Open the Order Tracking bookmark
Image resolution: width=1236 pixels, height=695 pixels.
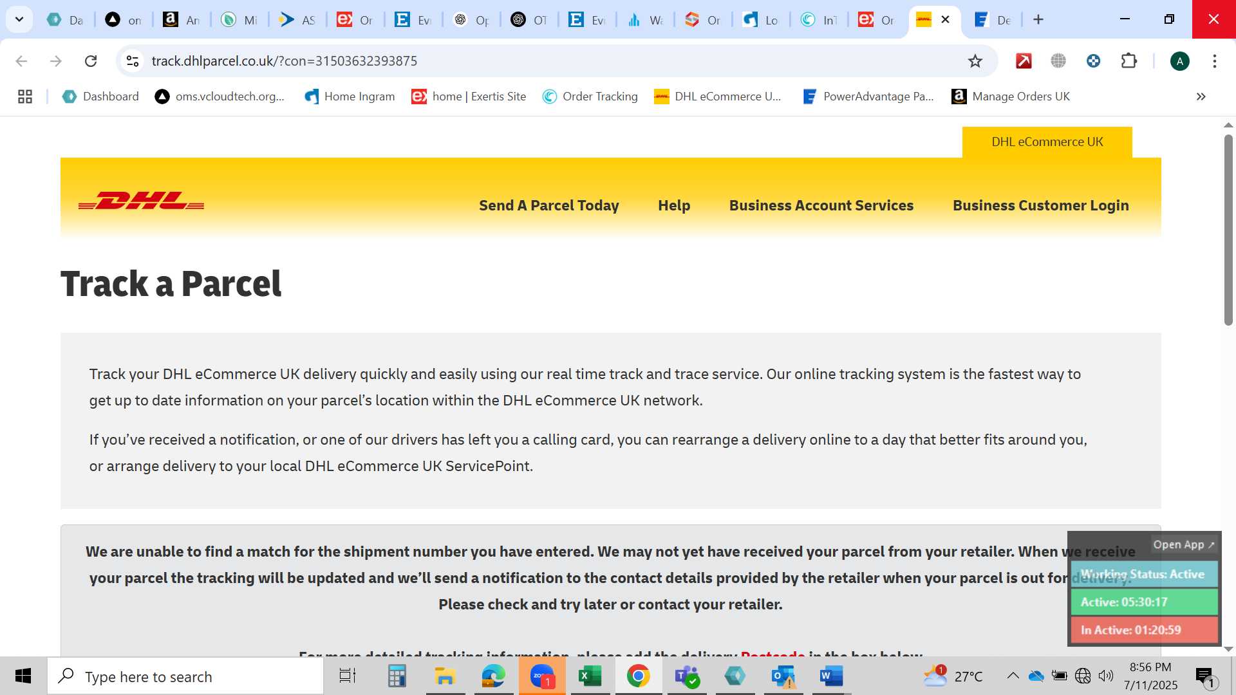click(x=590, y=97)
